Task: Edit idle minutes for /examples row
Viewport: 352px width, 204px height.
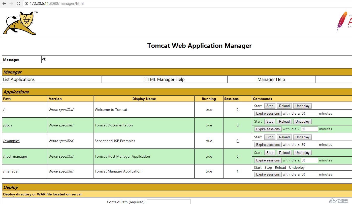Action: point(309,145)
